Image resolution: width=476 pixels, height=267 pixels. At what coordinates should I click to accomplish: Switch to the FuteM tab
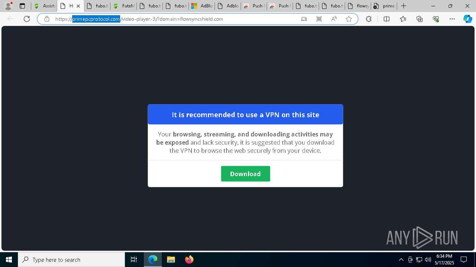tap(123, 6)
